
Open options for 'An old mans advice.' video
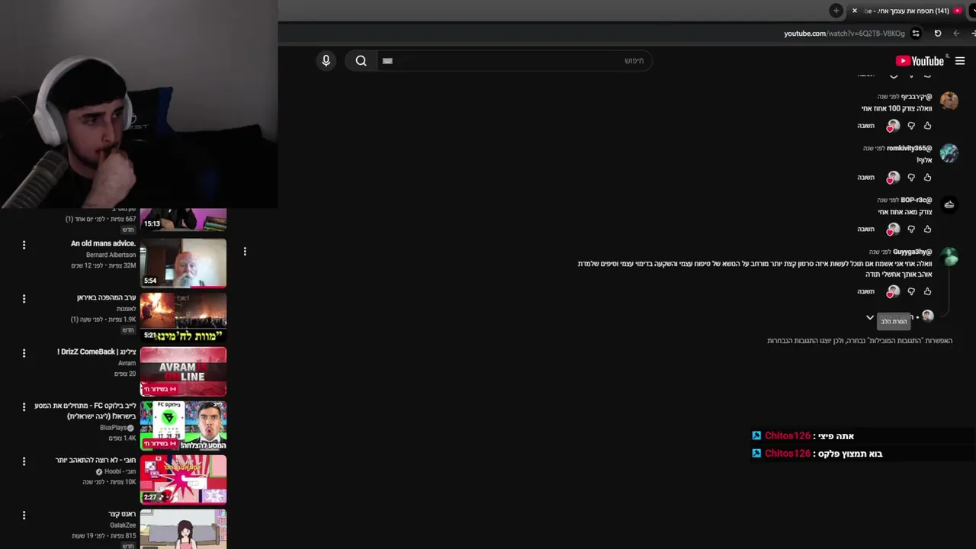24,245
